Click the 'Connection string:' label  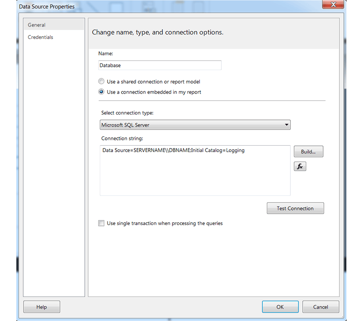(122, 139)
